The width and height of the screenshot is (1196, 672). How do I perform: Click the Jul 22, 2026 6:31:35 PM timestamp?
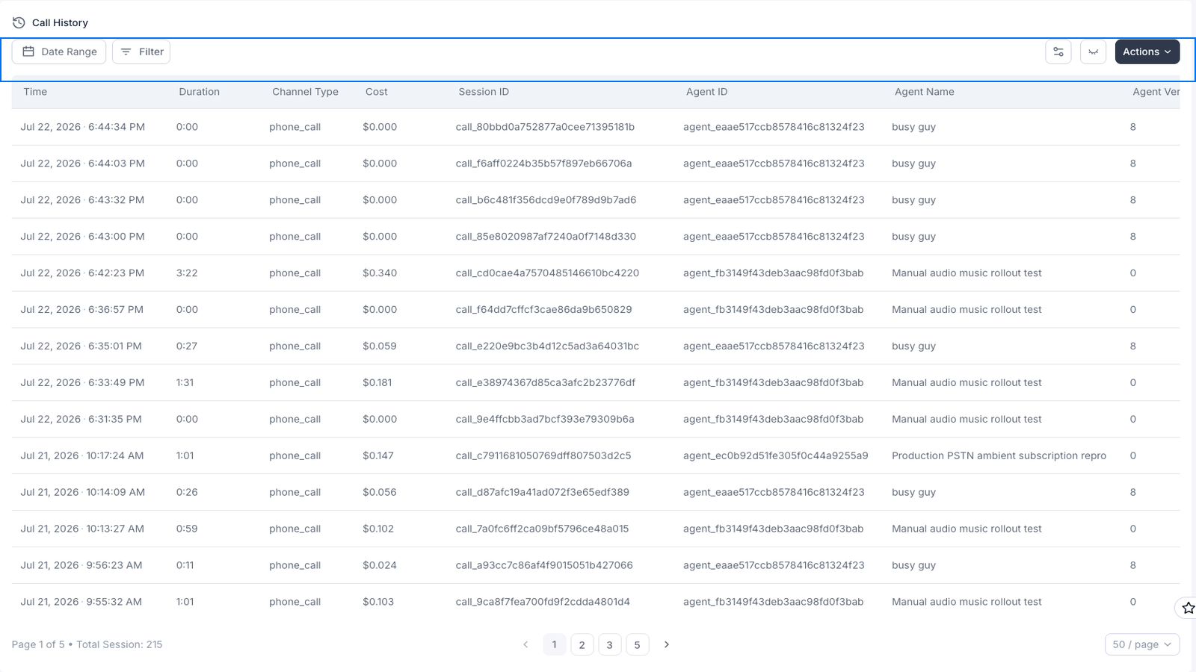(81, 420)
